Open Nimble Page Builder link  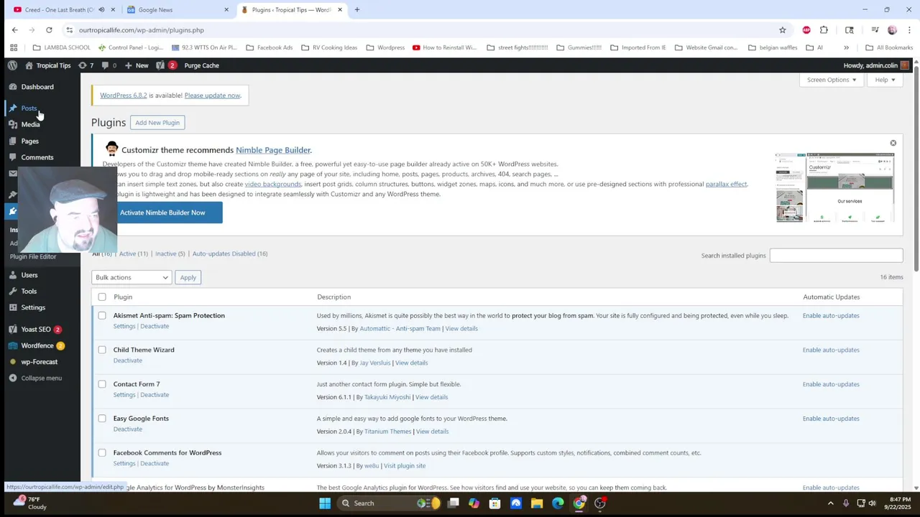coord(273,150)
